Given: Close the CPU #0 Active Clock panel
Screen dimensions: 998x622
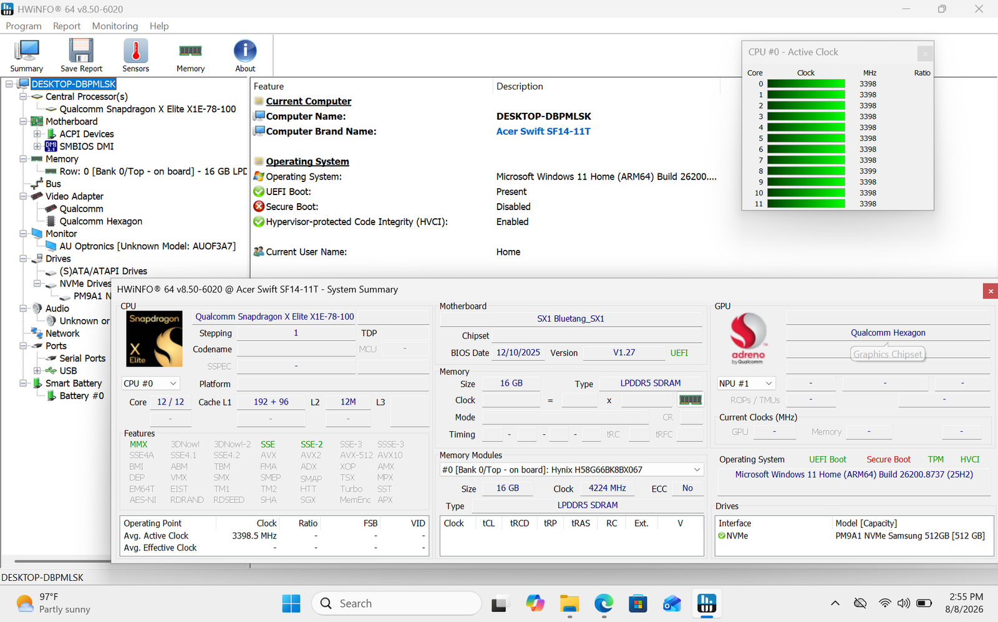Looking at the screenshot, I should point(925,54).
